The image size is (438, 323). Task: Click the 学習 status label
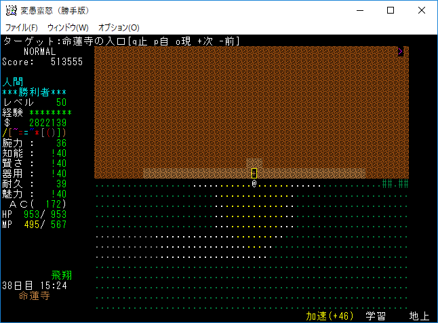coord(376,316)
